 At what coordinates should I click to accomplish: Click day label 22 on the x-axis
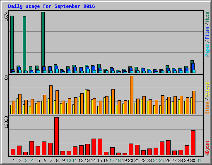pos(143,160)
